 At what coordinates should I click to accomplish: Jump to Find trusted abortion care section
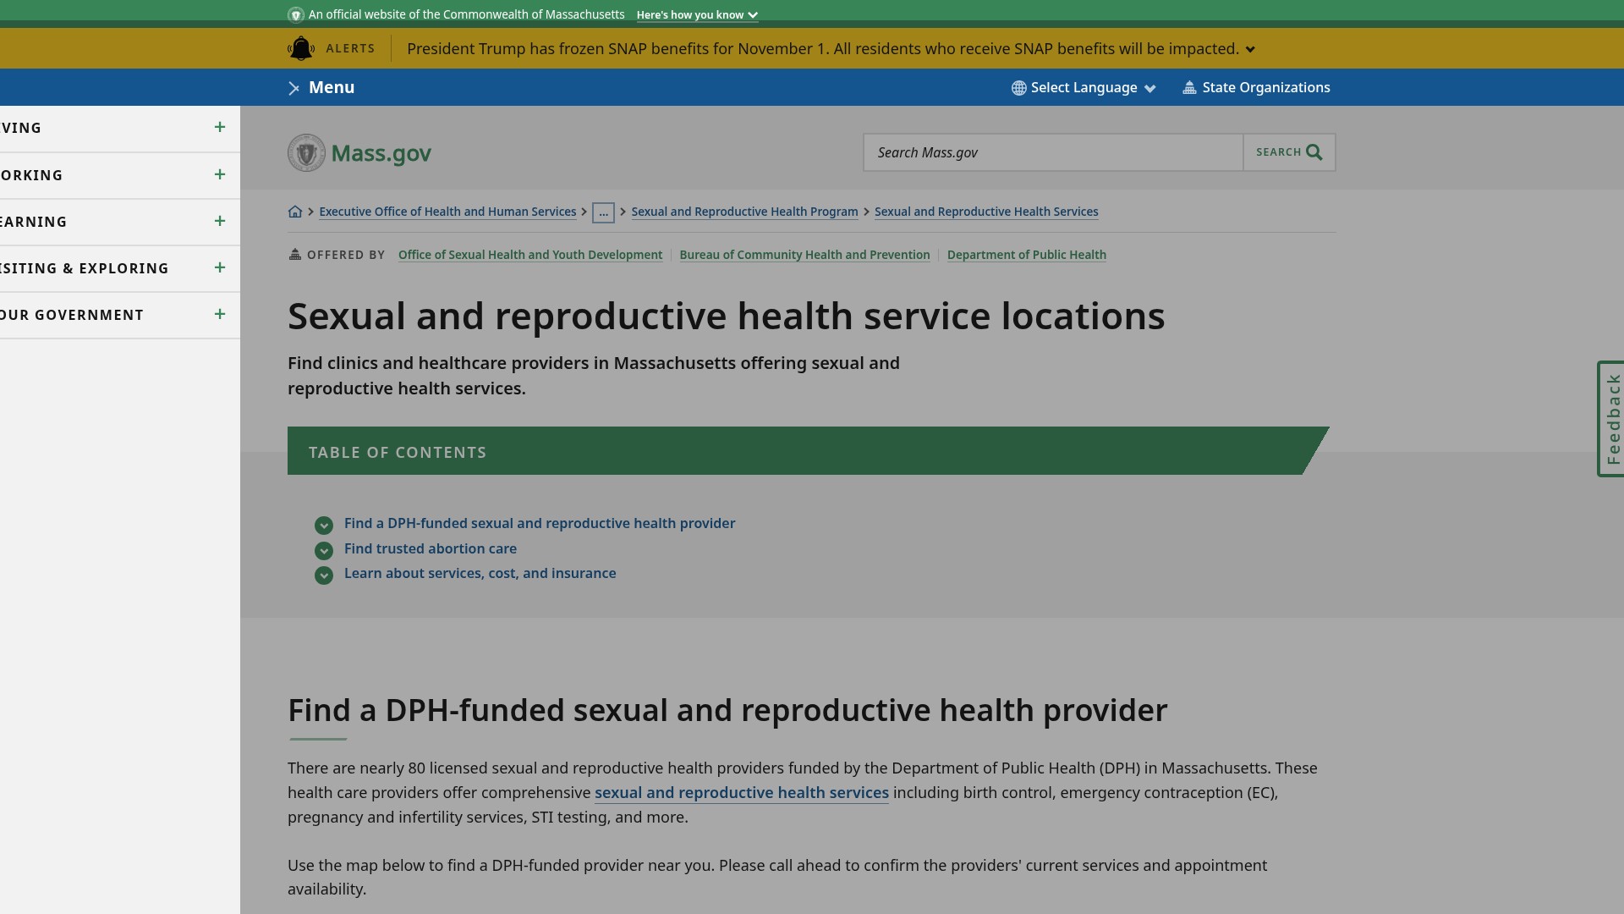pos(431,548)
